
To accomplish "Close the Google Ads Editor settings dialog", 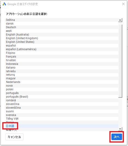I will (123, 4).
